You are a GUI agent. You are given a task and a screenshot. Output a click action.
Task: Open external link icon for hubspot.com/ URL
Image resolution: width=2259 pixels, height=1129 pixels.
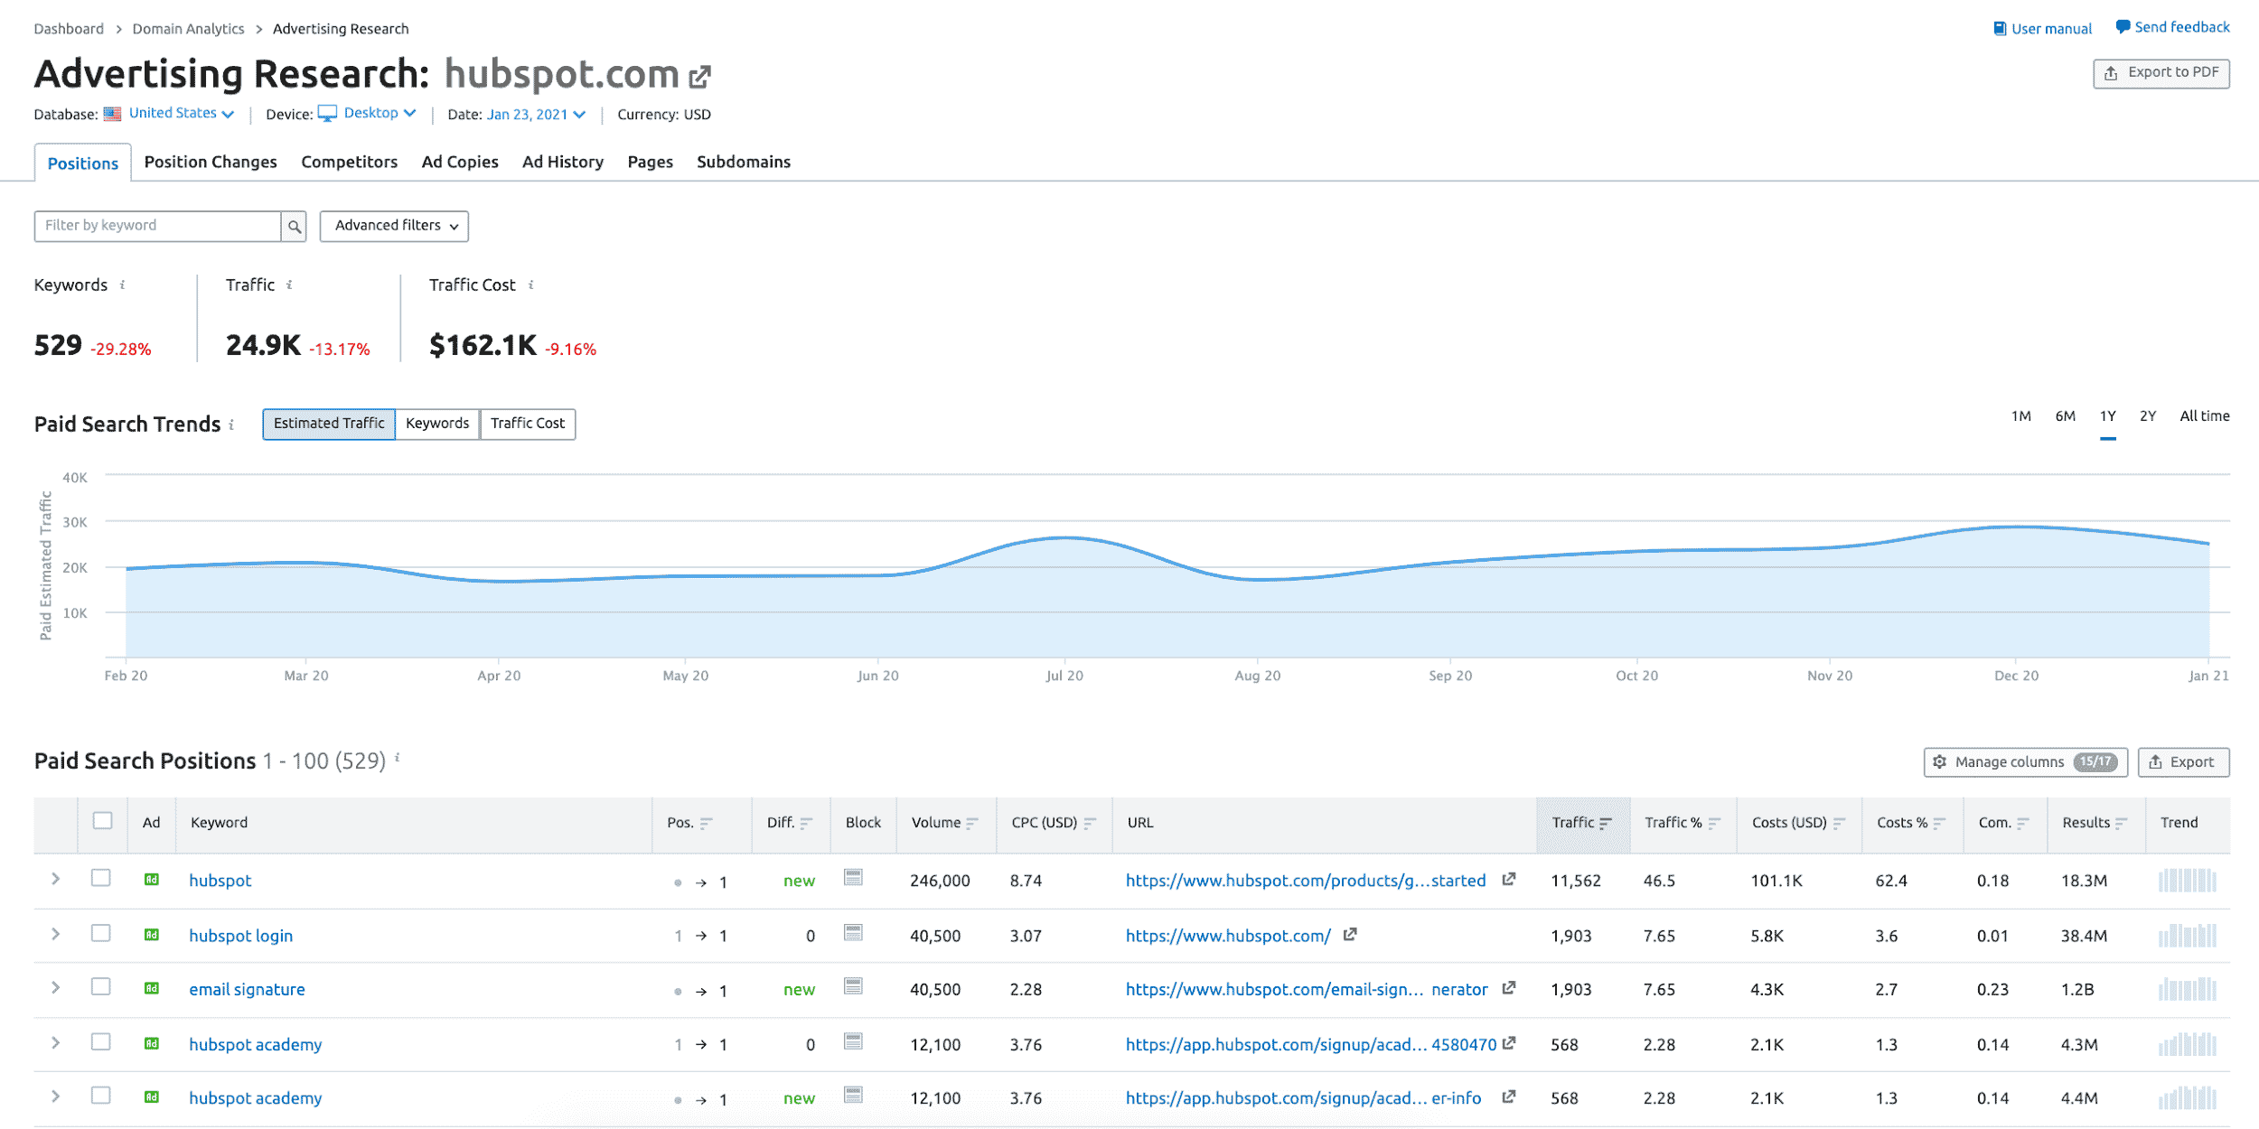(x=1349, y=935)
